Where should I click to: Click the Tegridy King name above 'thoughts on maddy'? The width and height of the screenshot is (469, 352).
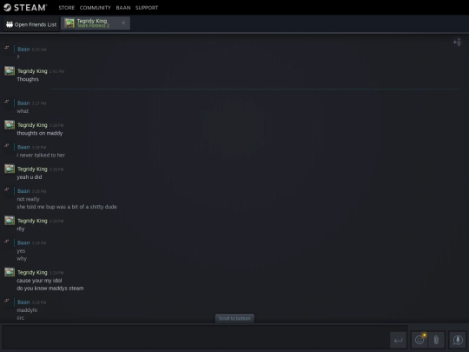32,125
